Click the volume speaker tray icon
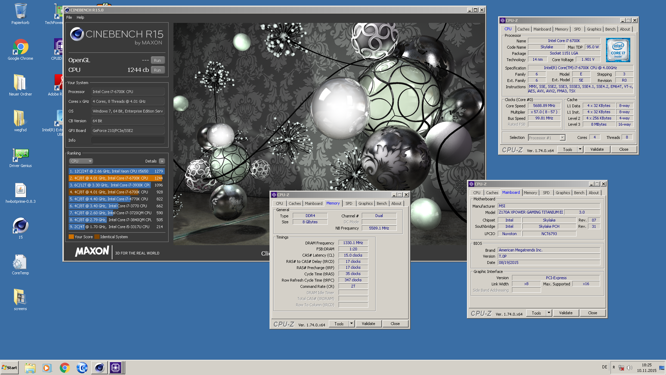 pyautogui.click(x=629, y=367)
